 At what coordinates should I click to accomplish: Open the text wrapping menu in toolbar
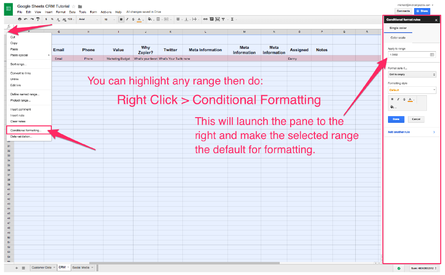tap(195, 19)
